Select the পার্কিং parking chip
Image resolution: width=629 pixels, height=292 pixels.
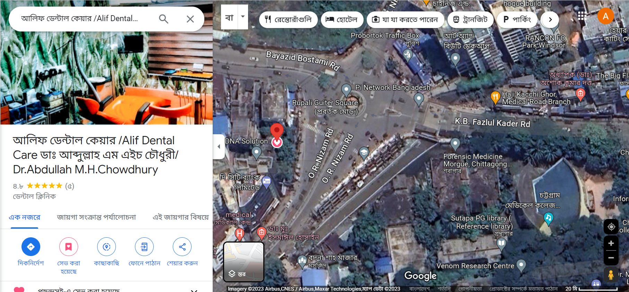pos(517,19)
